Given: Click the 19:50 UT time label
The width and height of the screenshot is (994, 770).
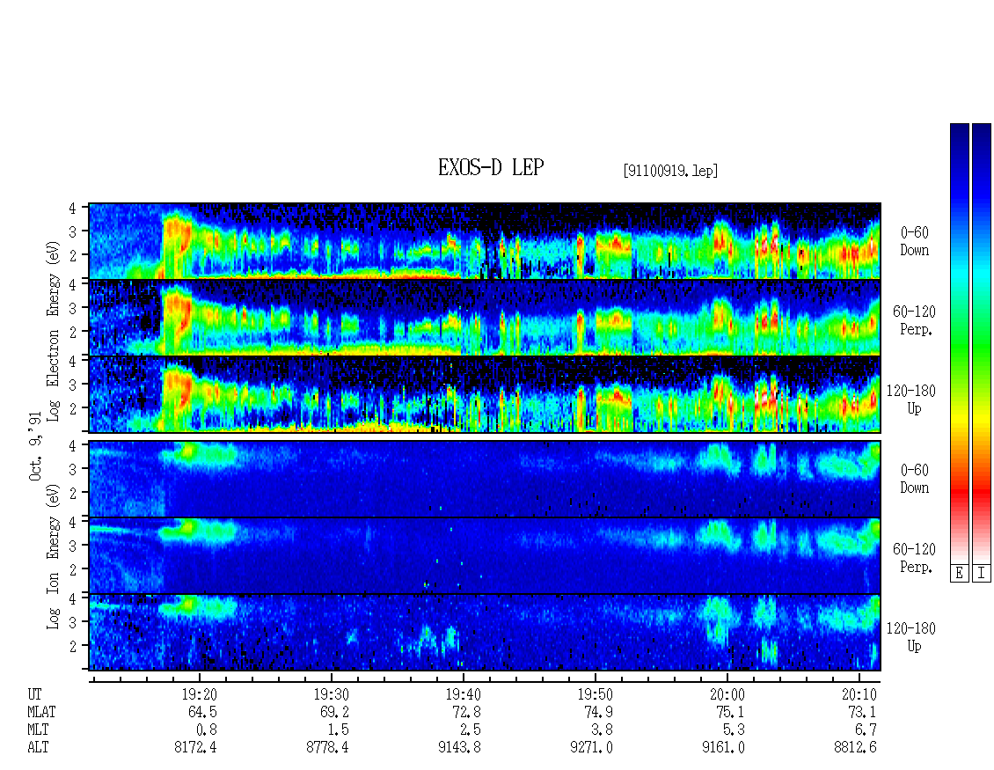Looking at the screenshot, I should click(596, 694).
